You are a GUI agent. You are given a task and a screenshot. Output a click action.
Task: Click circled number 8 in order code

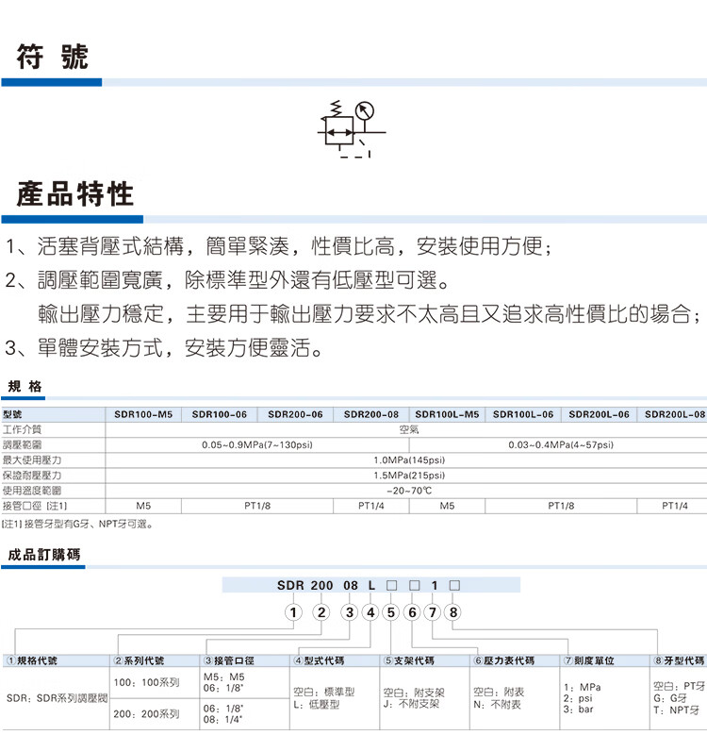(454, 613)
